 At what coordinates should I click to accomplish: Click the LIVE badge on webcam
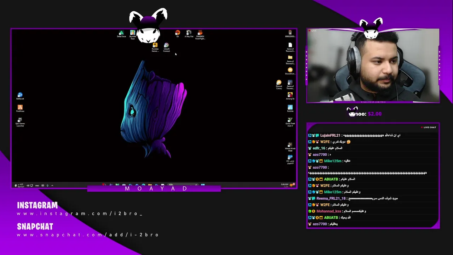[x=312, y=31]
